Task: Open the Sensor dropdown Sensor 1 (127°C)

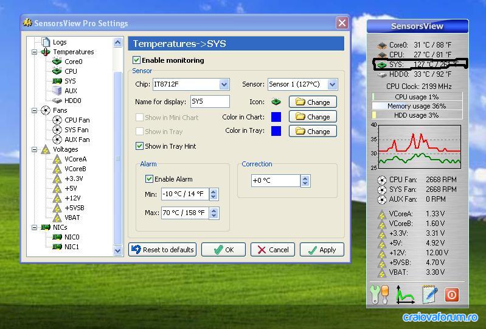Action: (332, 85)
